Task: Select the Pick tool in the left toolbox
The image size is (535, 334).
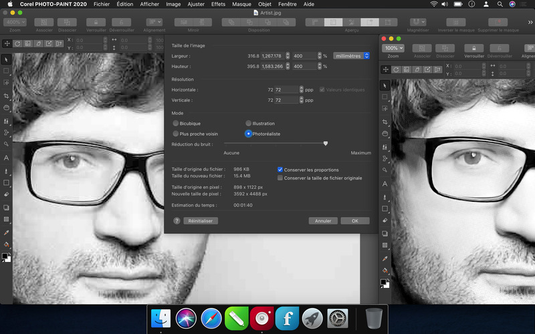Action: (x=6, y=59)
